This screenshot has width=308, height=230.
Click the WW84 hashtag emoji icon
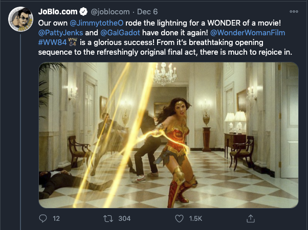pyautogui.click(x=73, y=42)
